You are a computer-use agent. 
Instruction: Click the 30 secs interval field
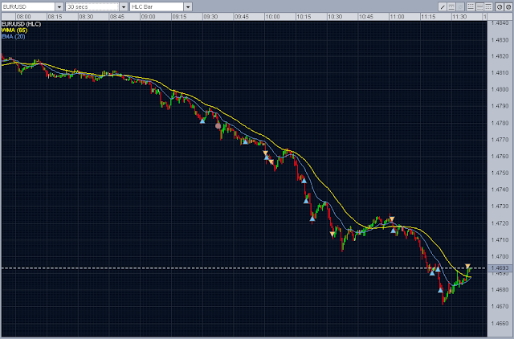pyautogui.click(x=92, y=6)
